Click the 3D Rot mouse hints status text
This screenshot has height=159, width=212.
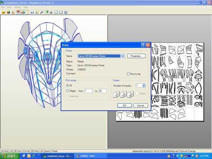[x=29, y=151]
